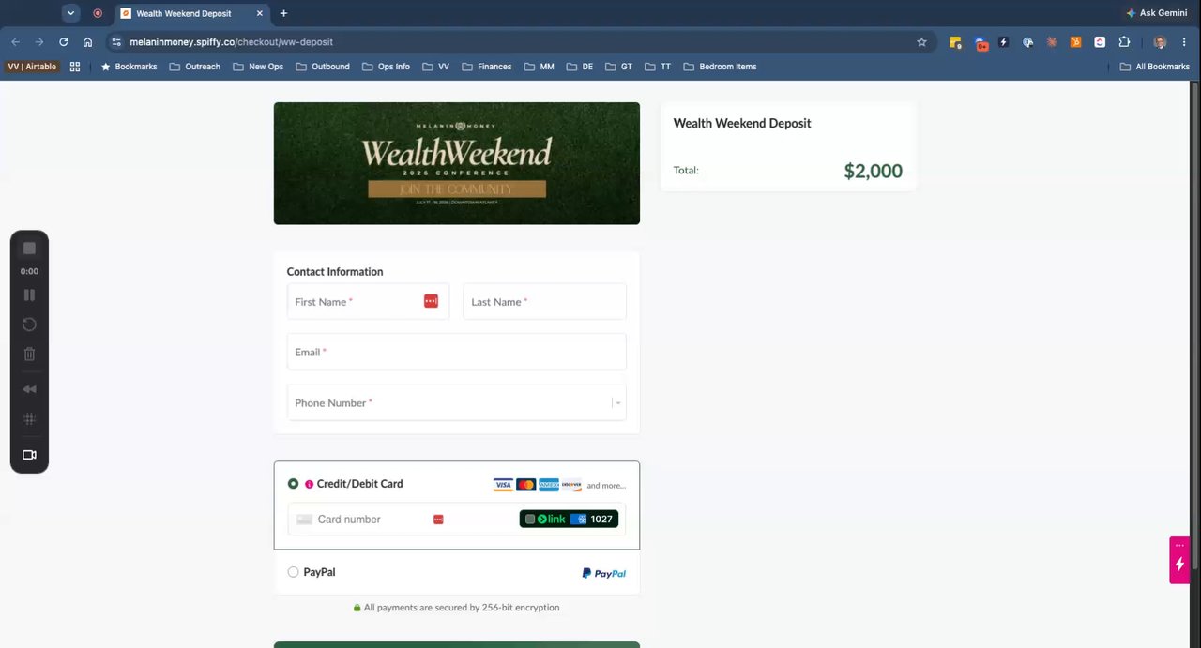The height and width of the screenshot is (648, 1201).
Task: Open the dark lightning bolt extension
Action: [x=1004, y=42]
